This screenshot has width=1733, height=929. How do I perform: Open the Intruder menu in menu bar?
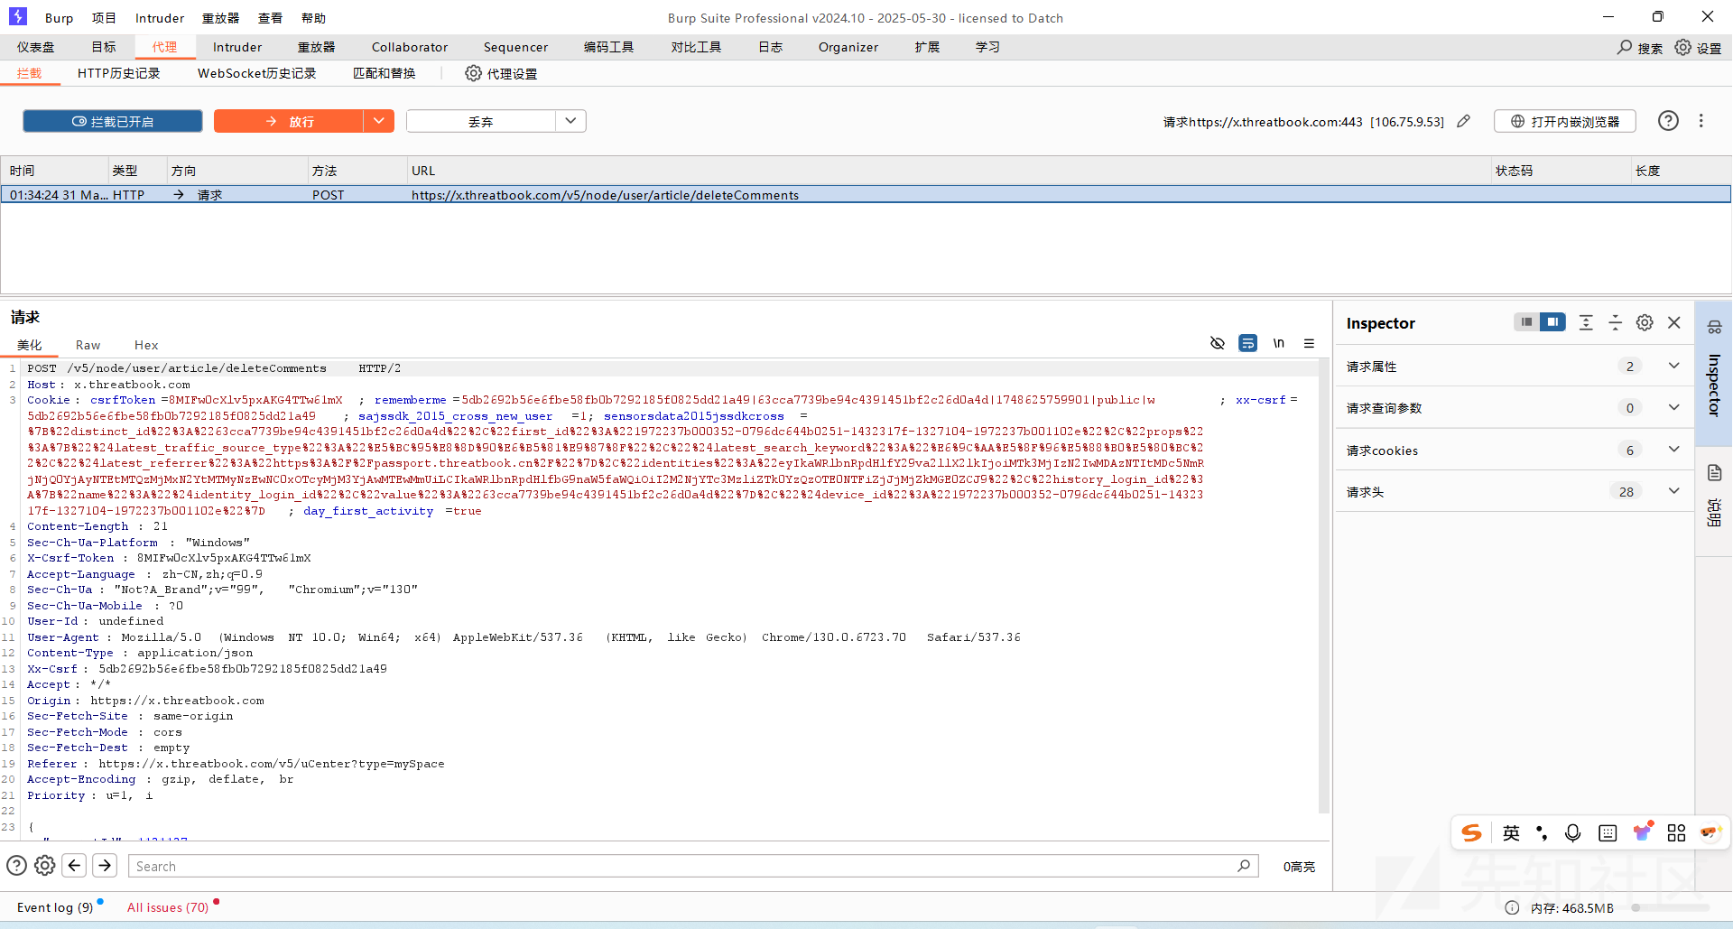tap(160, 18)
